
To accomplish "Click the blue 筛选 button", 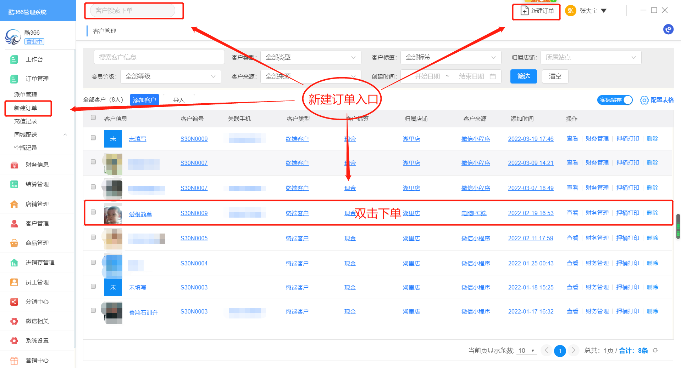I will tap(523, 76).
